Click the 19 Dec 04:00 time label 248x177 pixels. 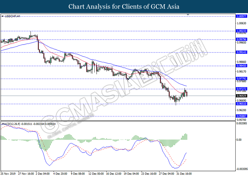click(131, 174)
